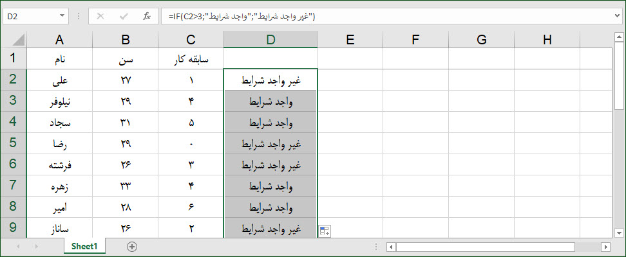Image resolution: width=626 pixels, height=257 pixels.
Task: Expand the formula bar with the chevron
Action: 618,16
